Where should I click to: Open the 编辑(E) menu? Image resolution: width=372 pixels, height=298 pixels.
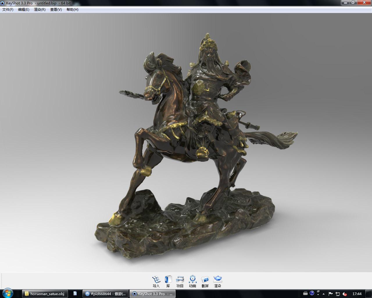pyautogui.click(x=24, y=10)
